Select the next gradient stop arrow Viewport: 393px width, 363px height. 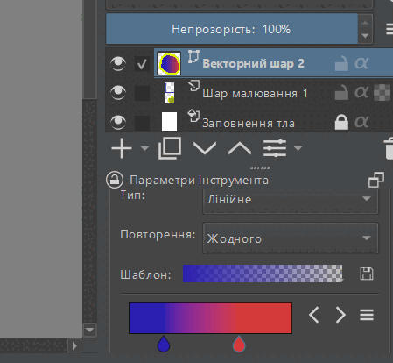pyautogui.click(x=340, y=315)
